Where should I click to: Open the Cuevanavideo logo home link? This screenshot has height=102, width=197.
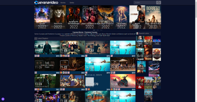click(46, 3)
